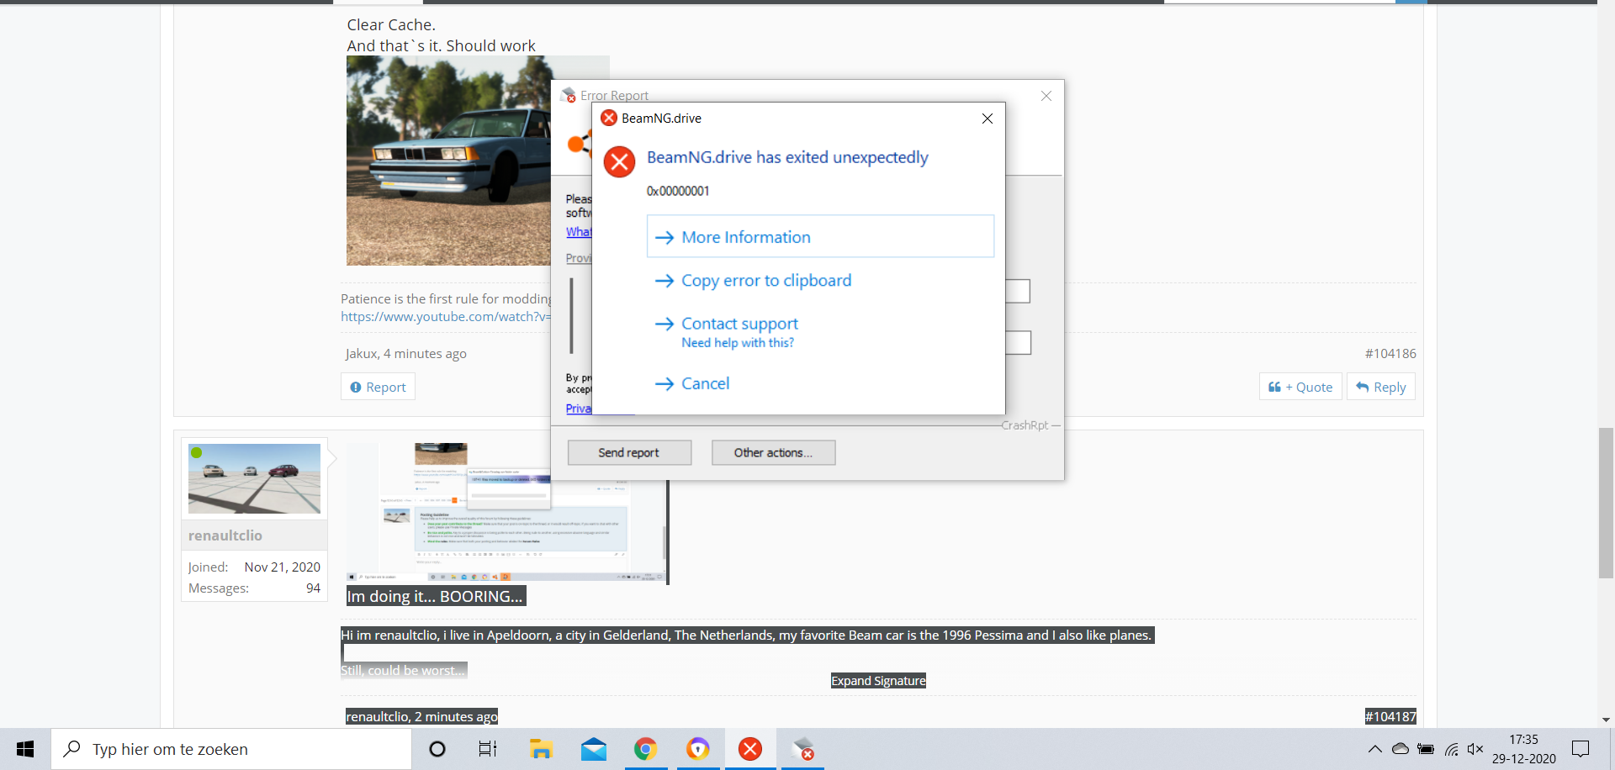1615x770 pixels.
Task: Switch to Google Chrome in taskbar
Action: click(646, 749)
